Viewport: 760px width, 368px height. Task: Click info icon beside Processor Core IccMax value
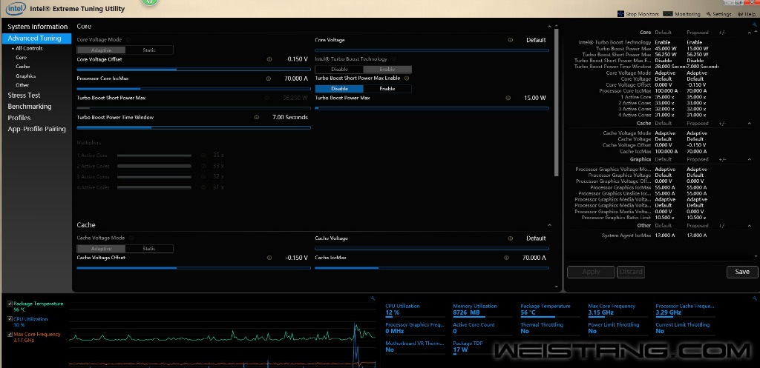pos(268,78)
